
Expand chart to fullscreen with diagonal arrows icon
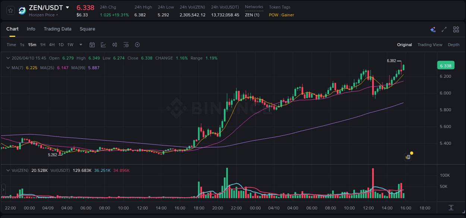pos(444,29)
